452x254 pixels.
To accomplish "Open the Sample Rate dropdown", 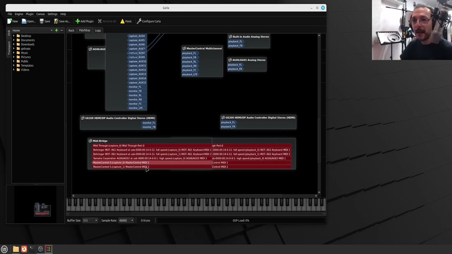I will (x=126, y=220).
